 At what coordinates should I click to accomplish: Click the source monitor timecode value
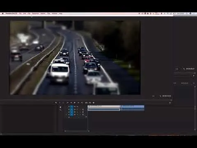[x=190, y=69]
